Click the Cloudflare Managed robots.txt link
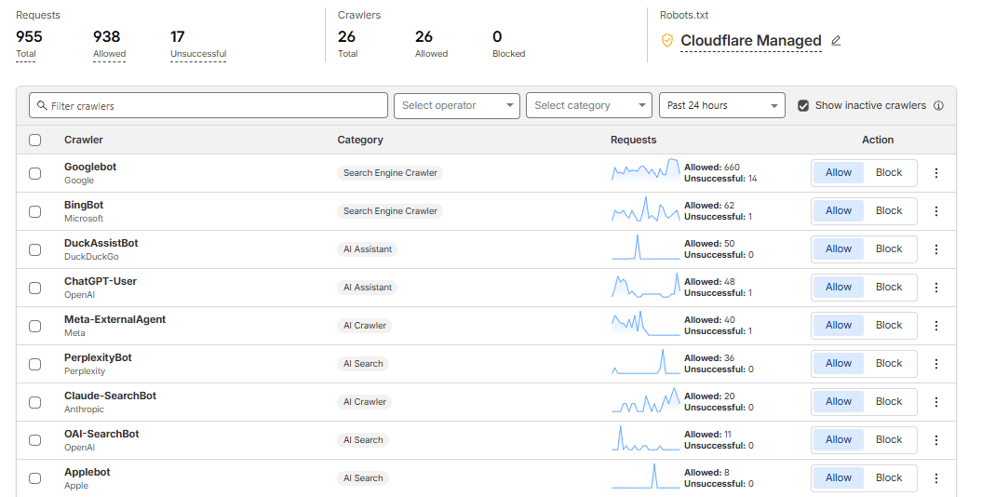This screenshot has width=982, height=497. coord(751,41)
